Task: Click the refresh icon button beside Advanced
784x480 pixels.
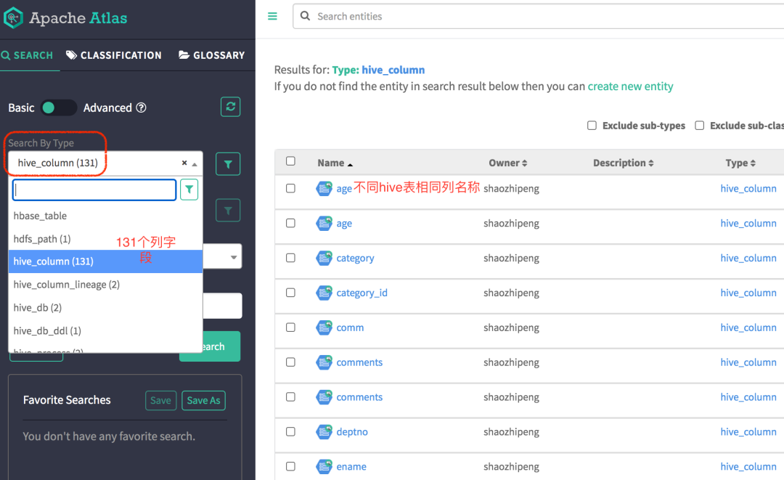Action: [231, 107]
